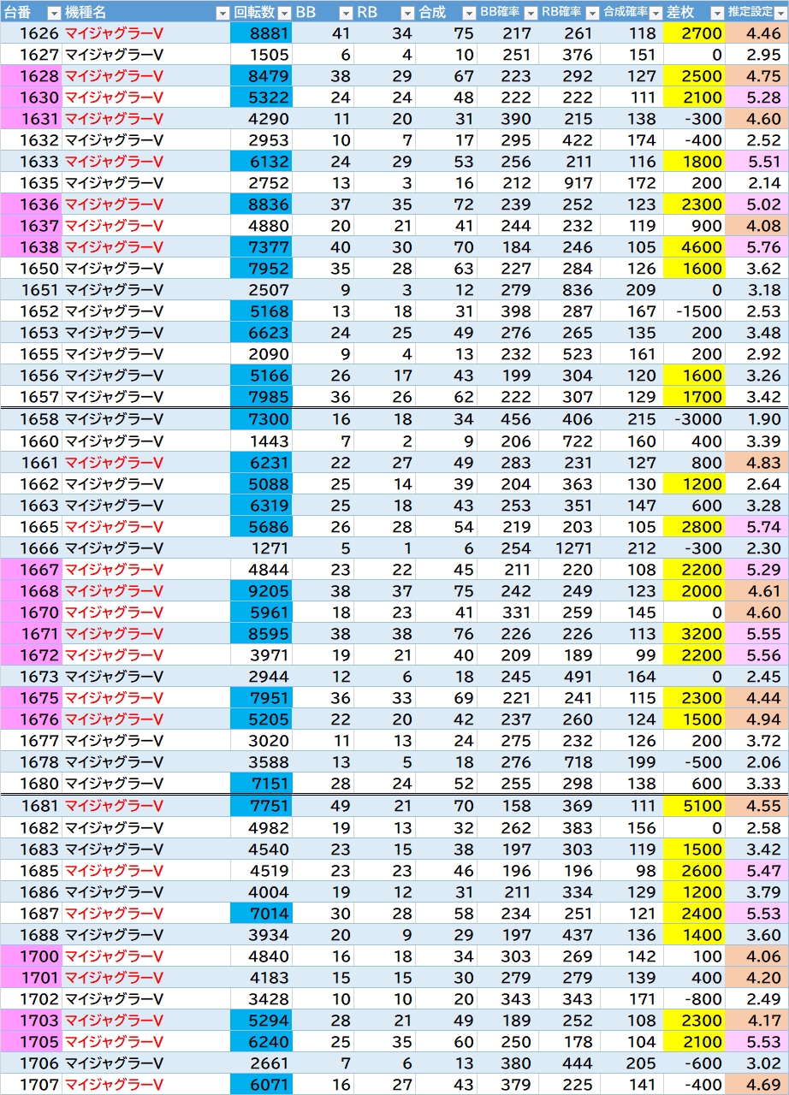The height and width of the screenshot is (1095, 789).
Task: Open the RB確率 column filter dropdown
Action: (x=592, y=13)
